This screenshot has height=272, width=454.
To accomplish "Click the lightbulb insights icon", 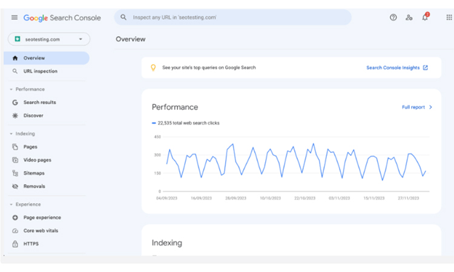I will (x=153, y=68).
